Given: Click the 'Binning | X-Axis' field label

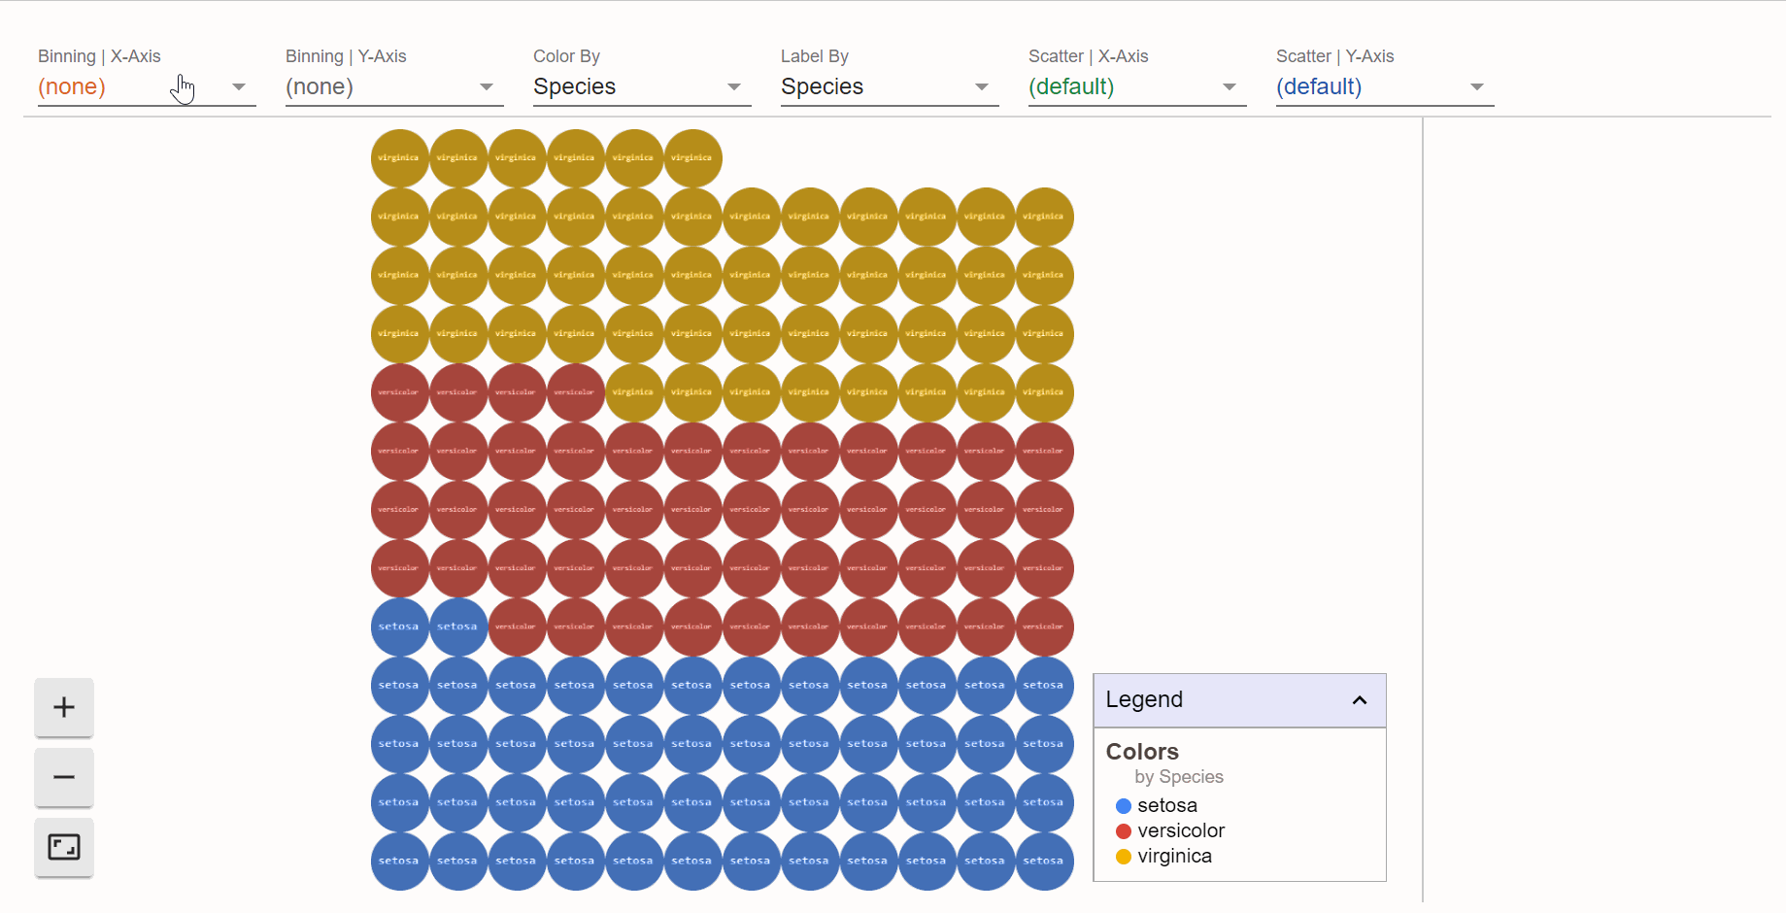Looking at the screenshot, I should [x=99, y=56].
